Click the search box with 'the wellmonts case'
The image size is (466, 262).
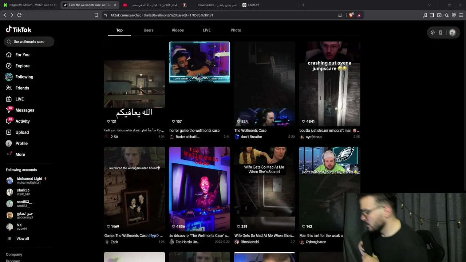(x=29, y=41)
